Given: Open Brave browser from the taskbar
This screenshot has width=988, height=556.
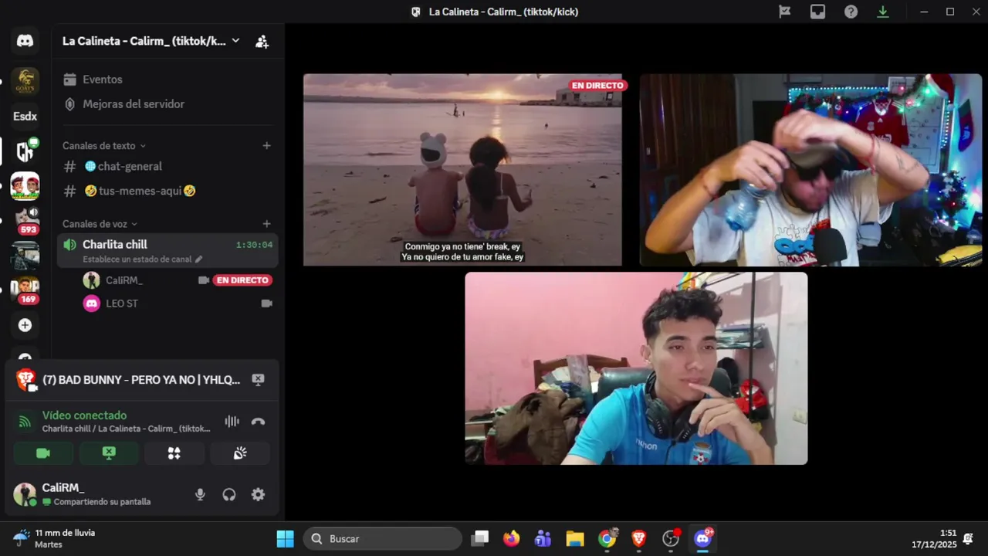Looking at the screenshot, I should (x=639, y=539).
